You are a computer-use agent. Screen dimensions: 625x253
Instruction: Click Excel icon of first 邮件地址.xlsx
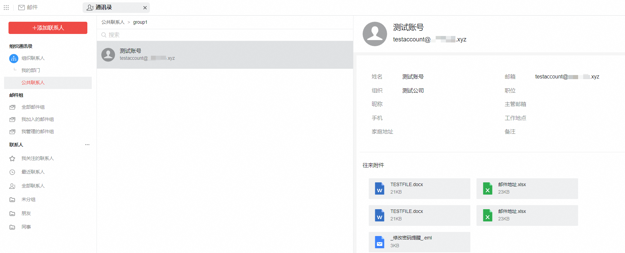coord(488,188)
